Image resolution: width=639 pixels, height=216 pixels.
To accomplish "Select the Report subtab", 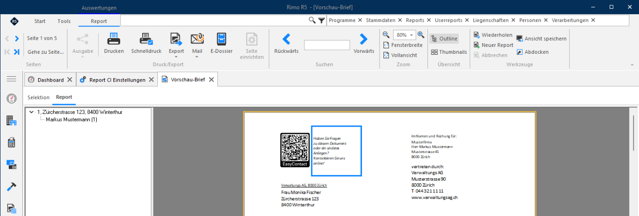I will (x=64, y=97).
